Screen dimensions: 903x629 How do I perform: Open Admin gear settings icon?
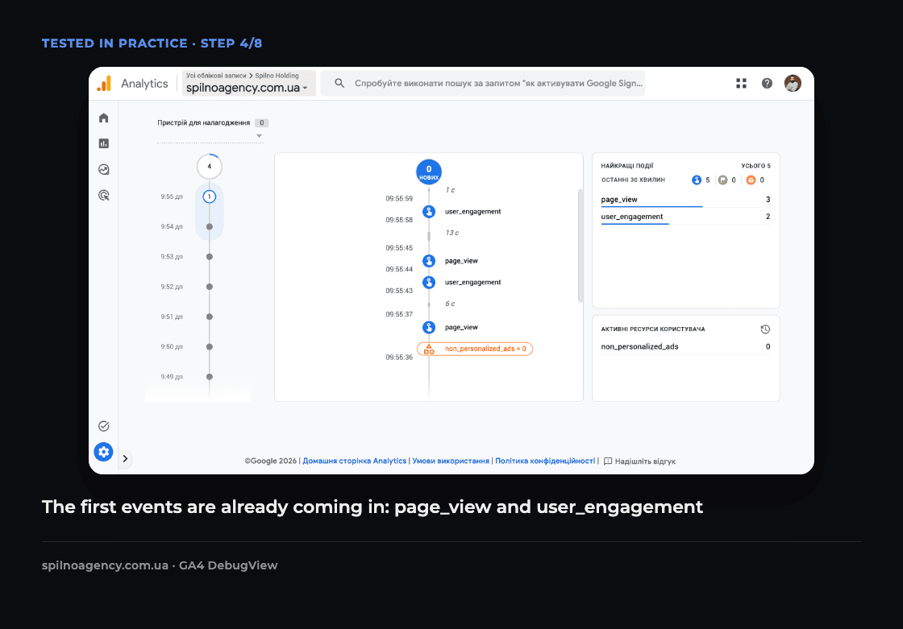pos(104,452)
